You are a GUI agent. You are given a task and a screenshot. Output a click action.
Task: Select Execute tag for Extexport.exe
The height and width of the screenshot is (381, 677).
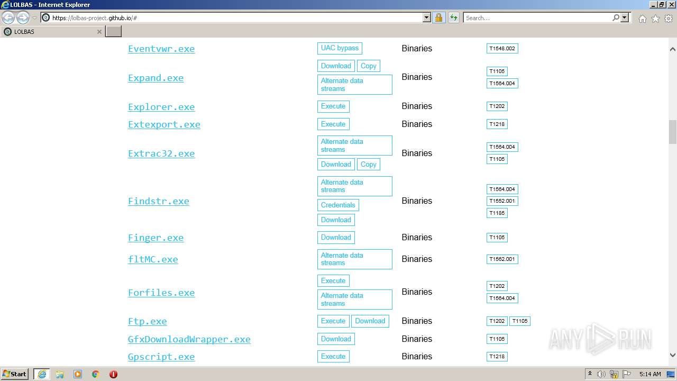coord(333,124)
